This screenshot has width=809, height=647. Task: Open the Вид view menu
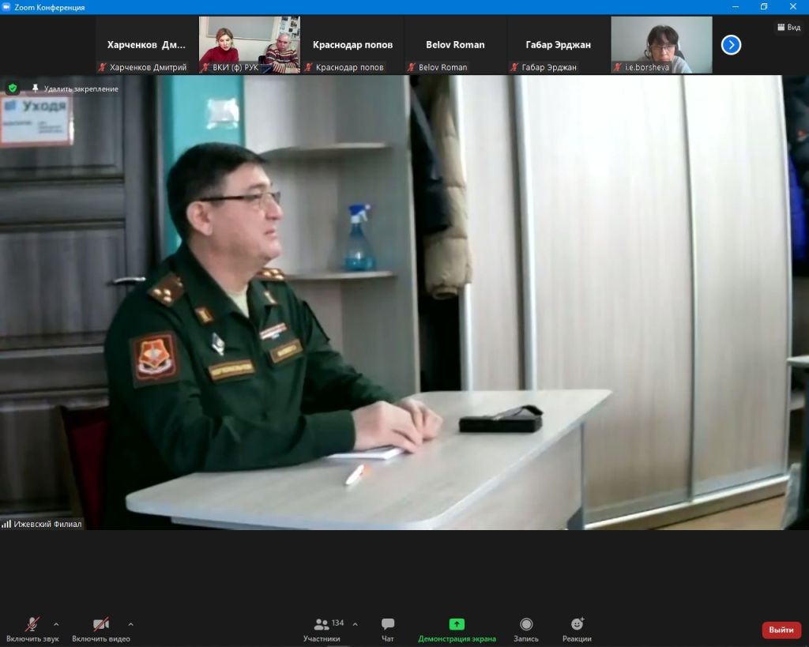(x=789, y=27)
